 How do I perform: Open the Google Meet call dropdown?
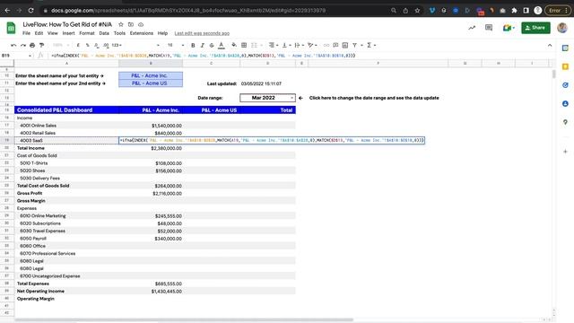(x=509, y=28)
